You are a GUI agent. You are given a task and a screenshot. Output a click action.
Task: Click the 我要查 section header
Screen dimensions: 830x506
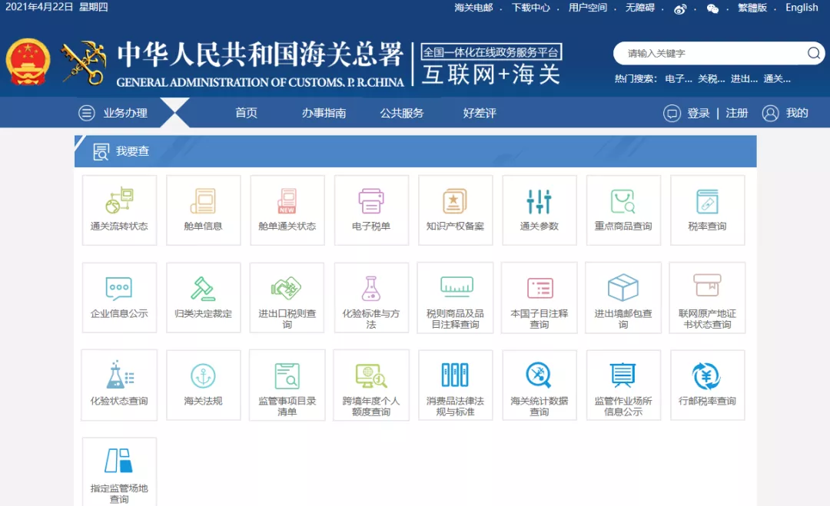click(415, 151)
